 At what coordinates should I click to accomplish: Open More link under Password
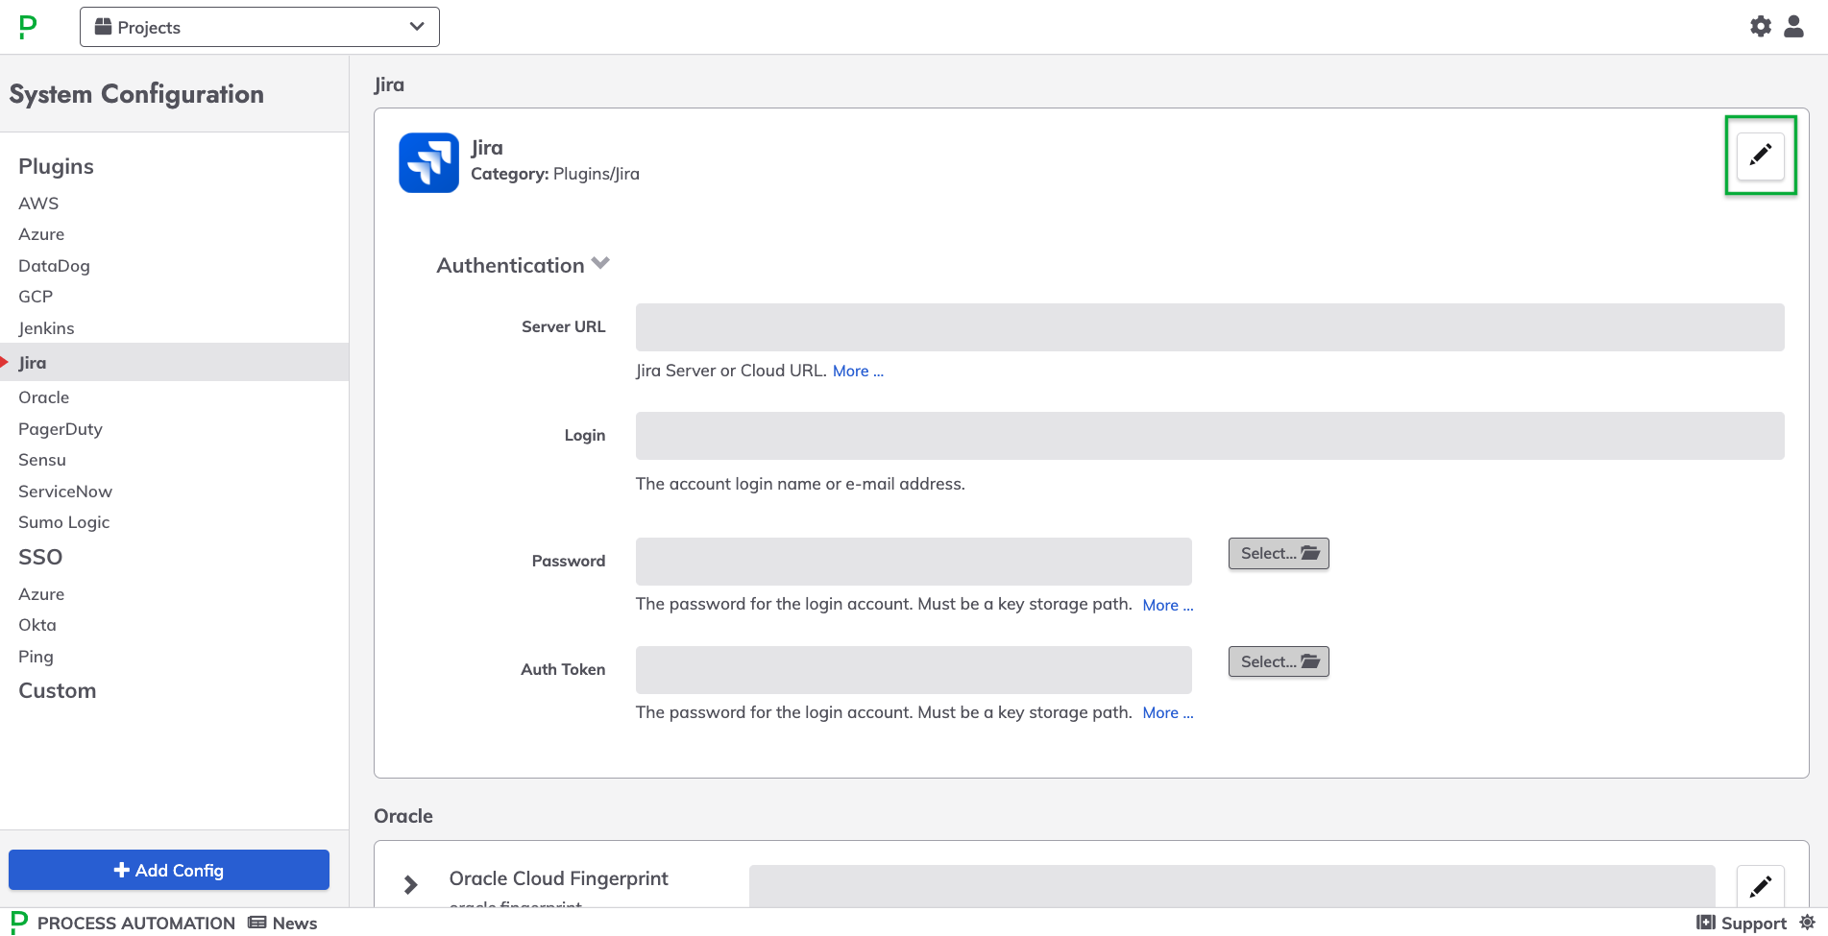click(x=1168, y=605)
